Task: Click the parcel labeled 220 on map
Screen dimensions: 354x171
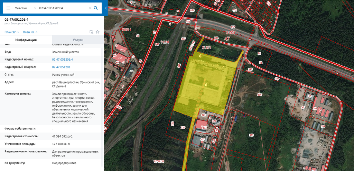Action: [183, 127]
